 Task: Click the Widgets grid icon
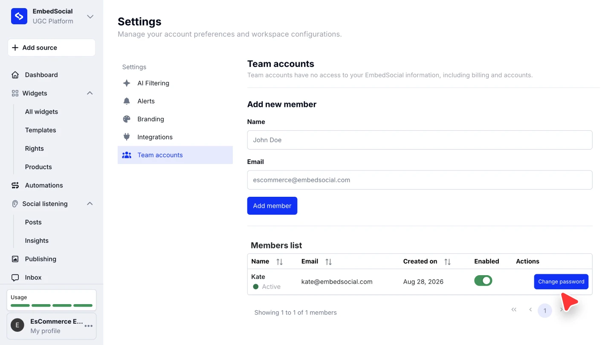point(15,93)
